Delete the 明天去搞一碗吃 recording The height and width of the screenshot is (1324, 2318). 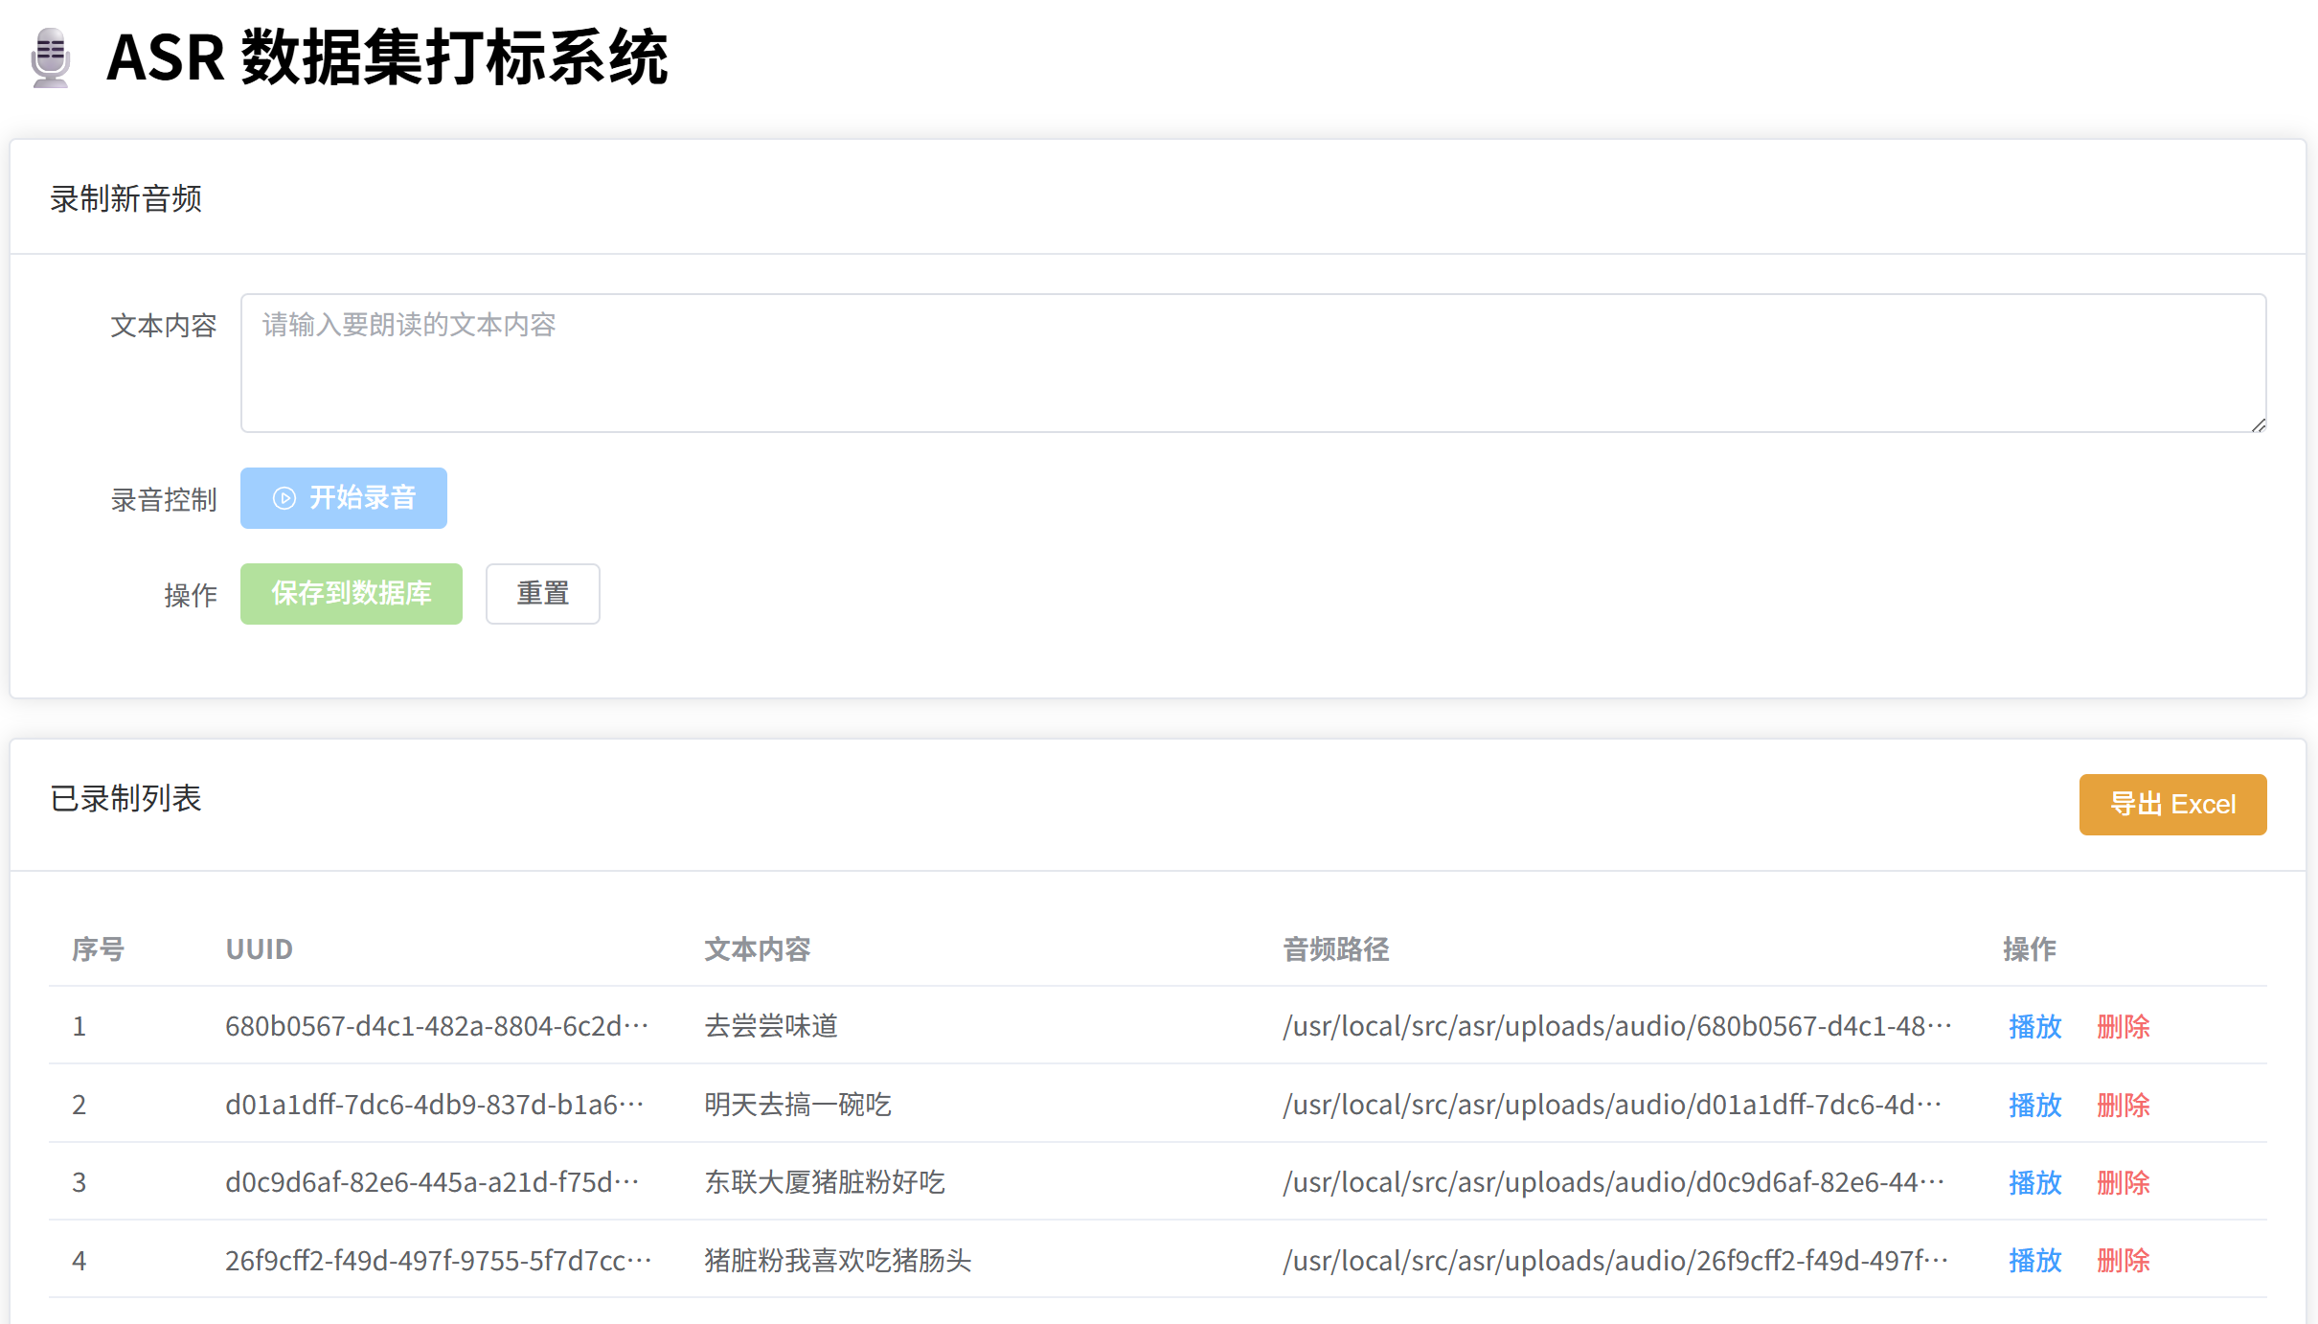(2123, 1105)
